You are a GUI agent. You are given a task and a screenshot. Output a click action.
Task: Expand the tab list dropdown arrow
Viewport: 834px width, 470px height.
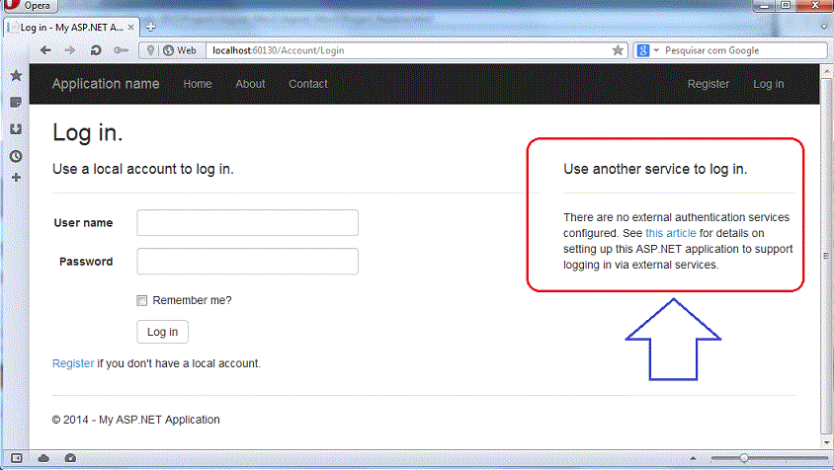(824, 27)
